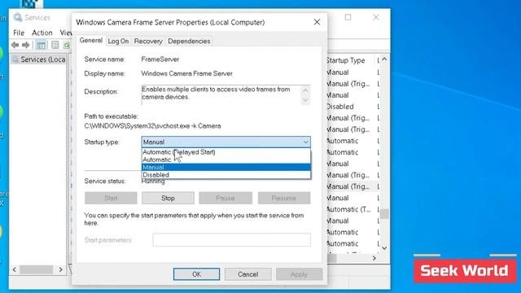Choose the Manual option in dropdown list
521x293 pixels.
click(x=226, y=167)
